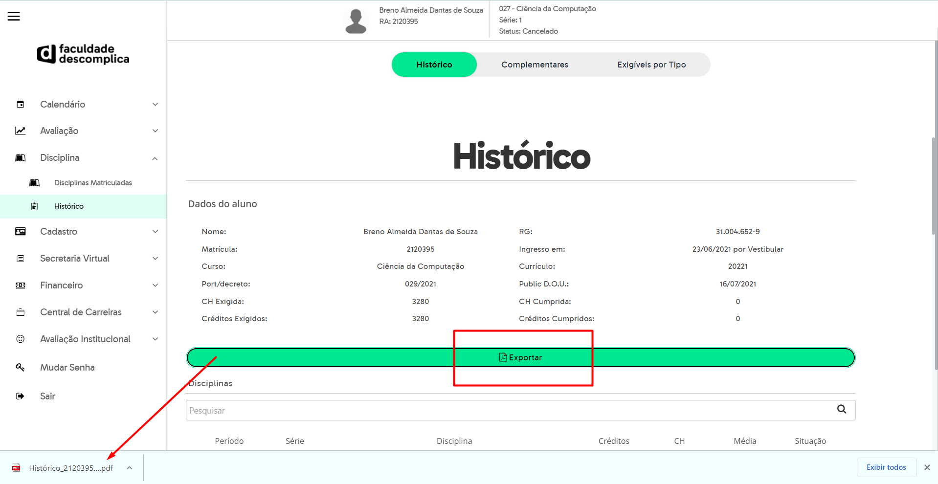Click the Mudar Senha key icon
938x484 pixels.
(21, 367)
